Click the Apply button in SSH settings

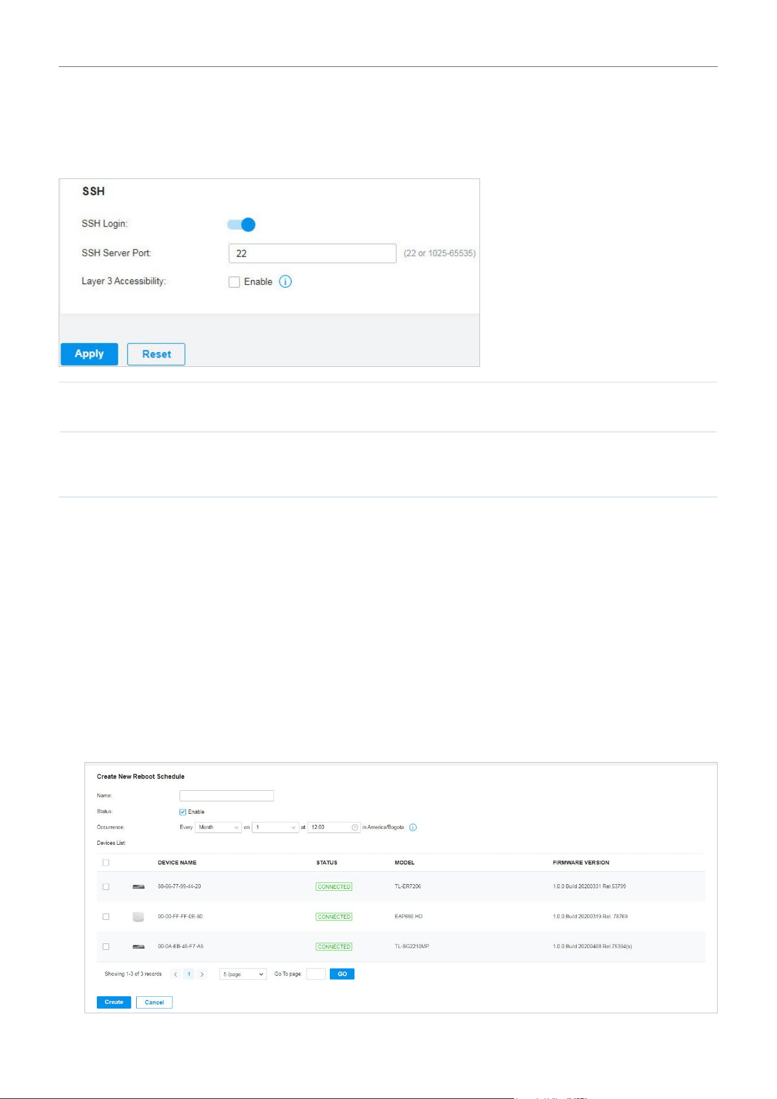(89, 354)
